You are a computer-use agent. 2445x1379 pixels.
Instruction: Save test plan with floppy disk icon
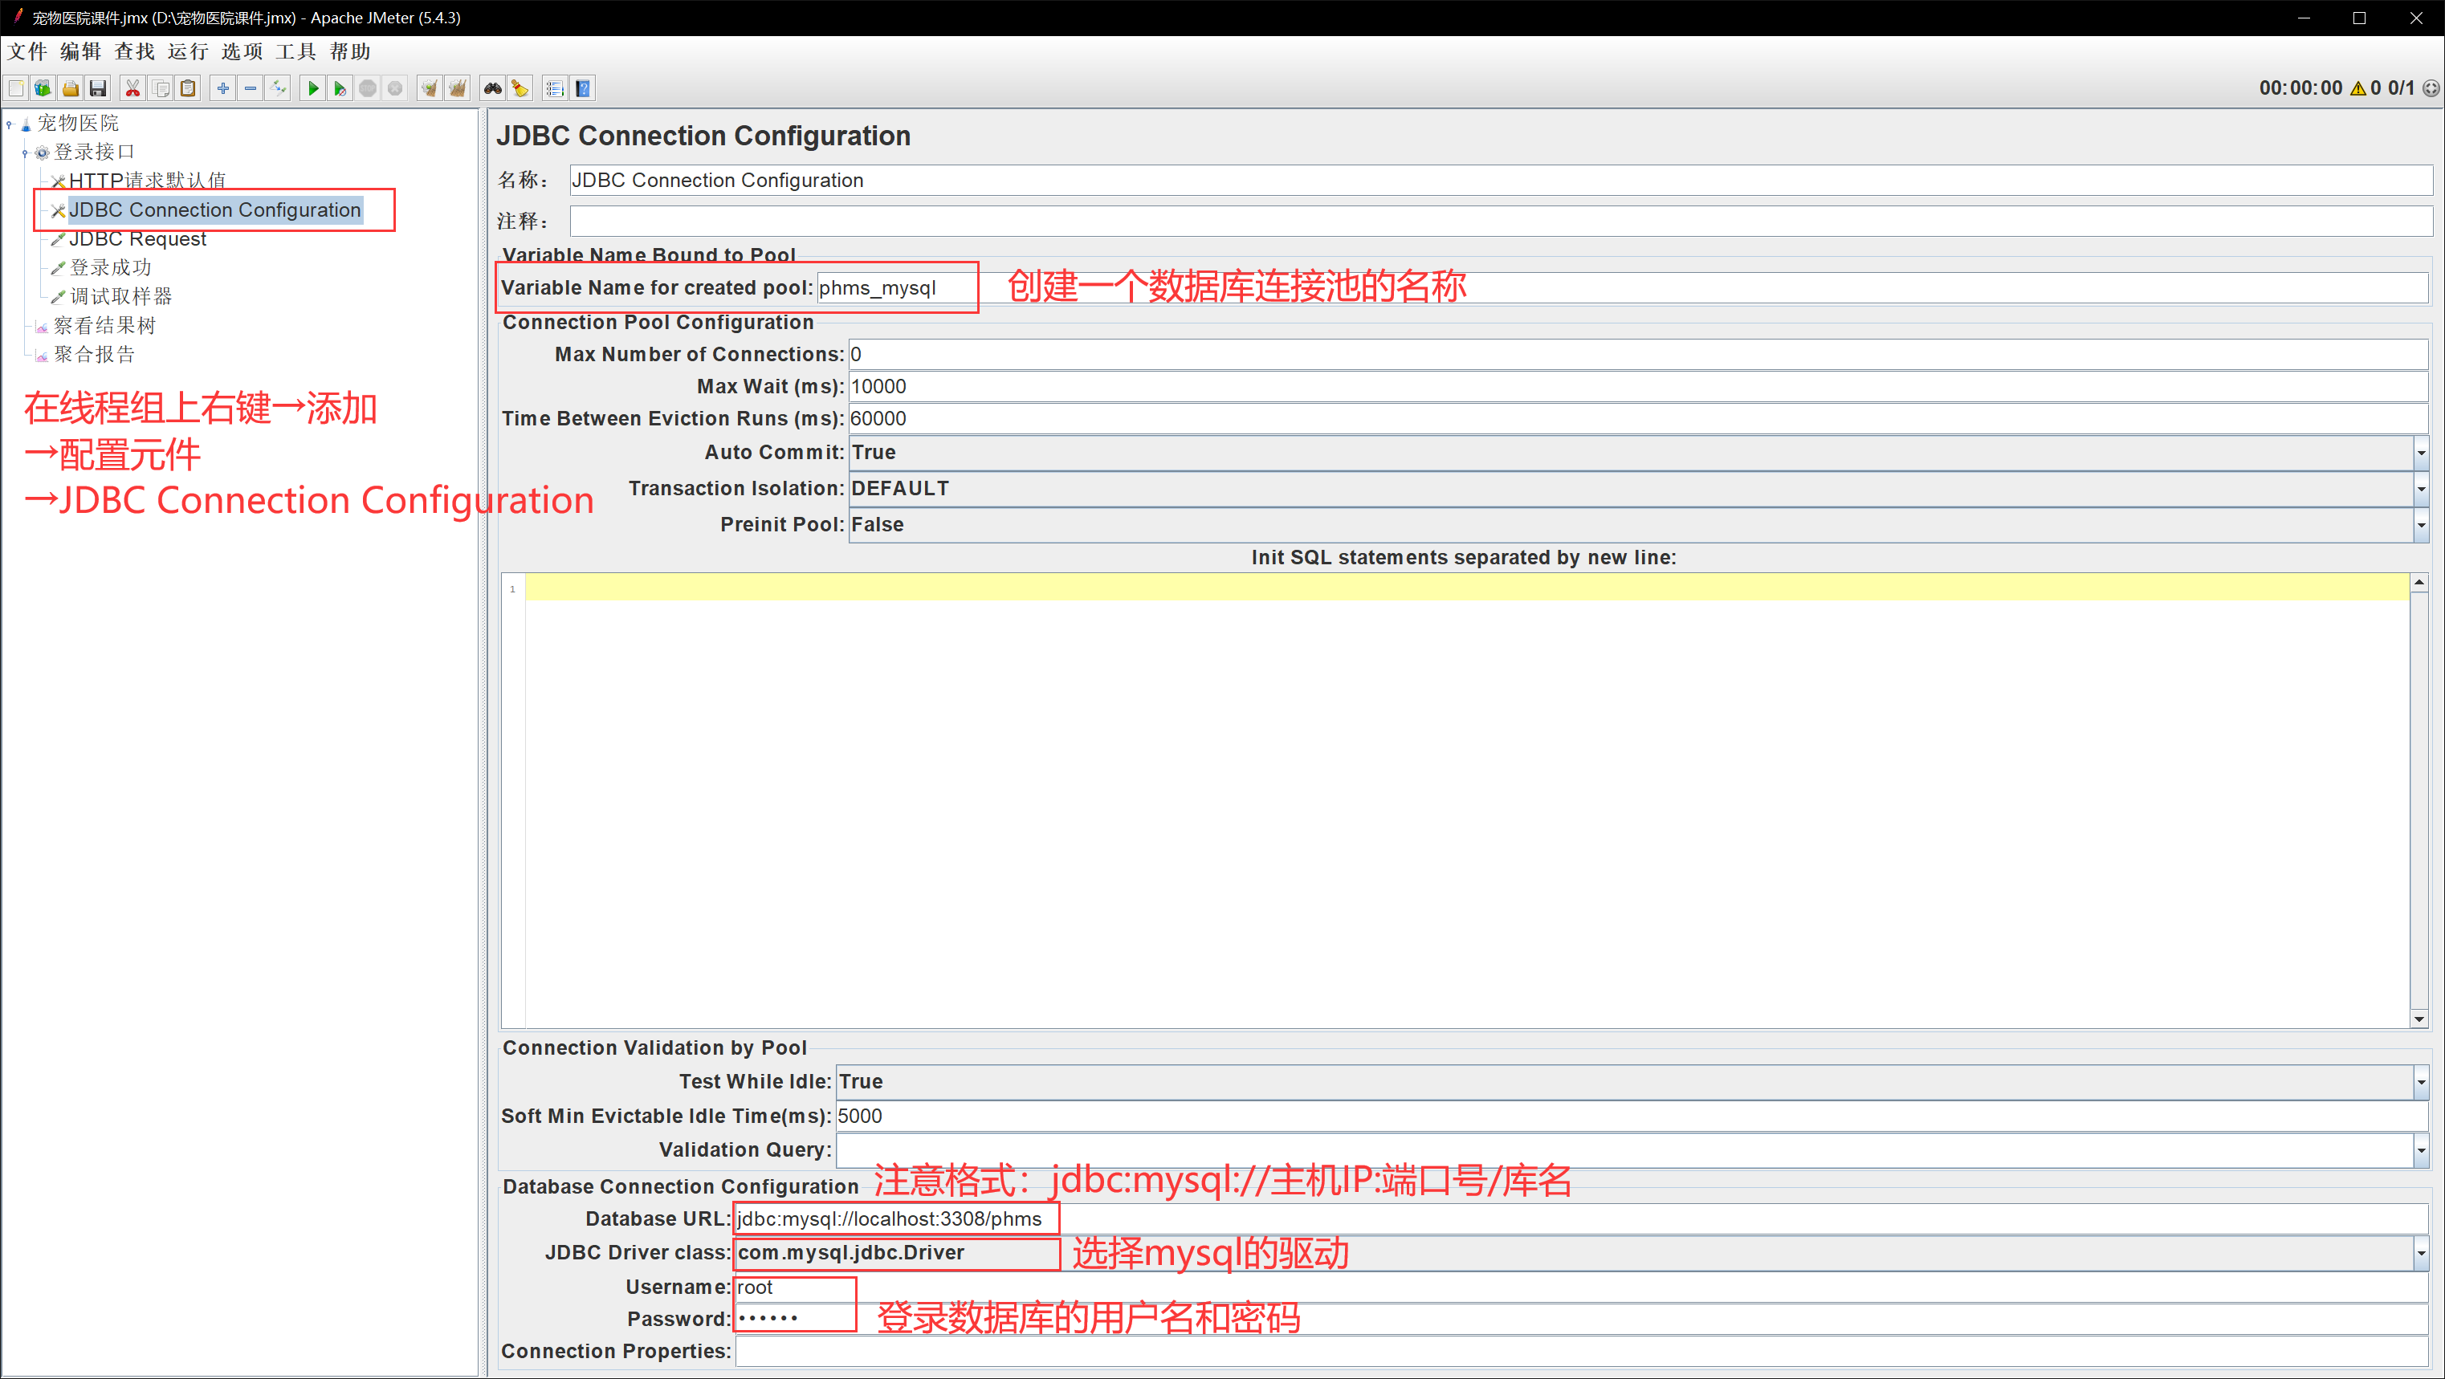click(98, 88)
